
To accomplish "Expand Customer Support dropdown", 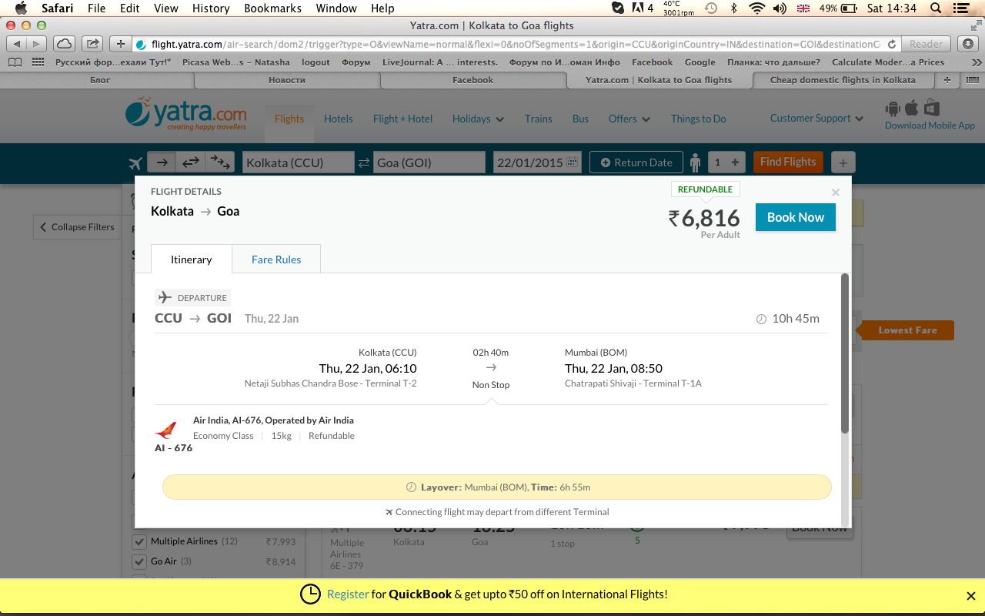I will [816, 118].
